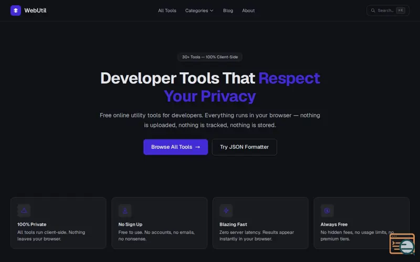Click the 'Always Free' card title

(x=334, y=224)
